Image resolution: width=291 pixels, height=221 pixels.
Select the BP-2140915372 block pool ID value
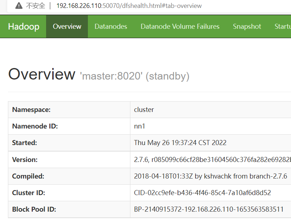click(x=209, y=209)
